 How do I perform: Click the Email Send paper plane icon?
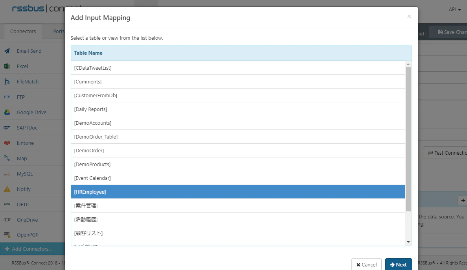pyautogui.click(x=7, y=51)
